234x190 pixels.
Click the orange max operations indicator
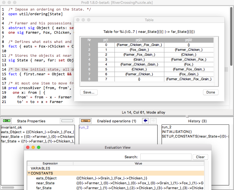85,121
